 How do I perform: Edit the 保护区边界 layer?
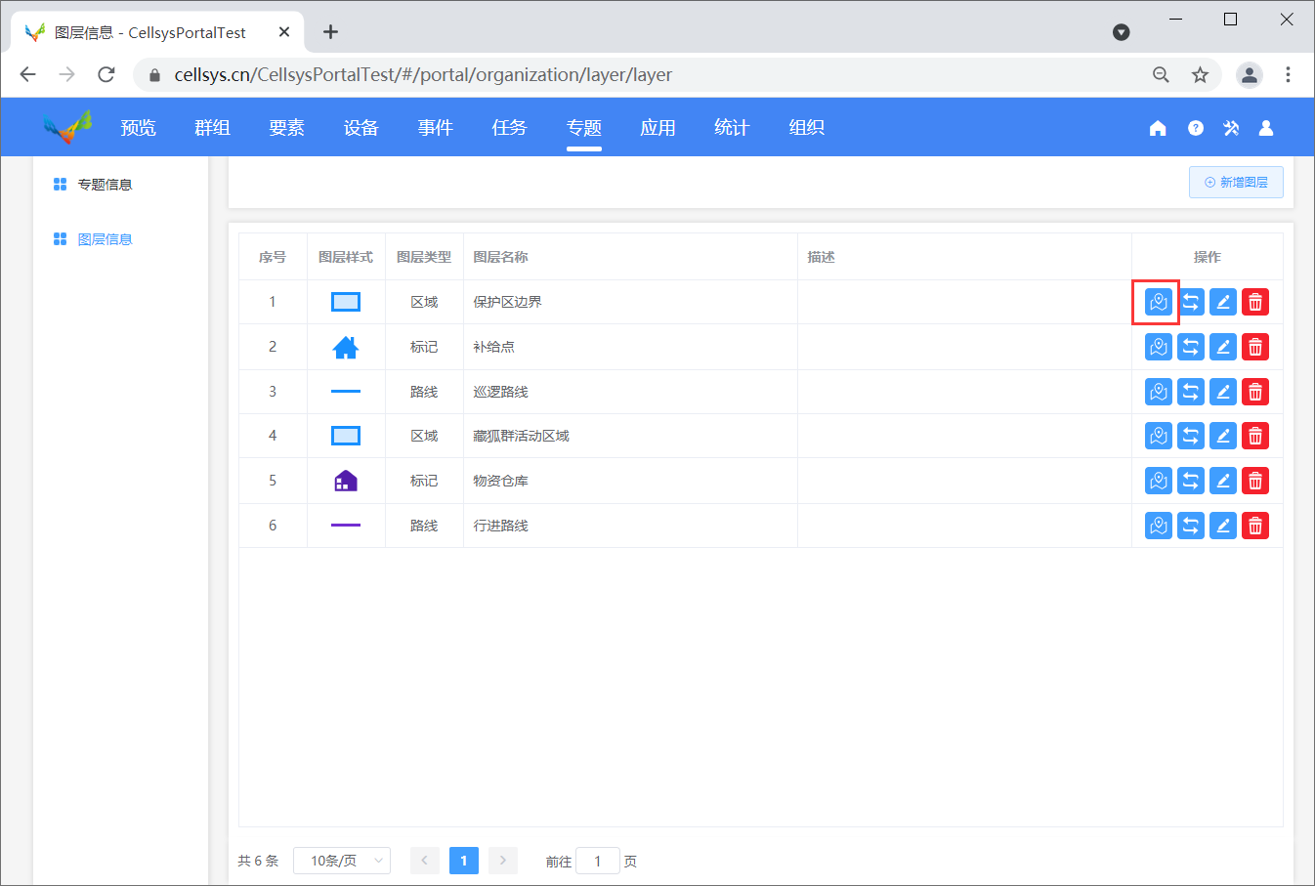[x=1222, y=302]
